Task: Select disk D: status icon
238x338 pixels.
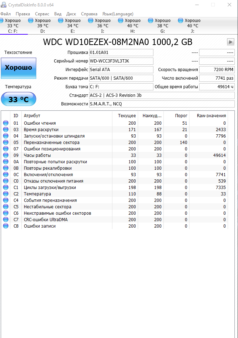Action: 31,20
